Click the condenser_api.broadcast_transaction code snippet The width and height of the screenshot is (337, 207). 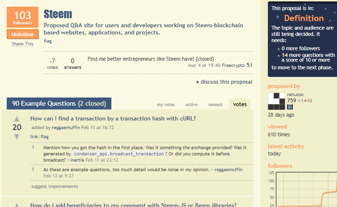[x=119, y=154]
